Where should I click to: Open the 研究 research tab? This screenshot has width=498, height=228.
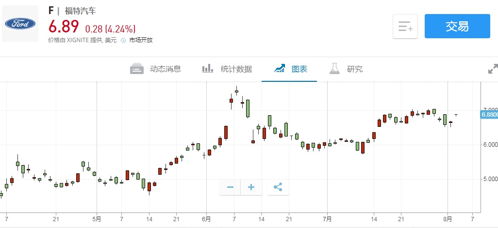[x=354, y=69]
